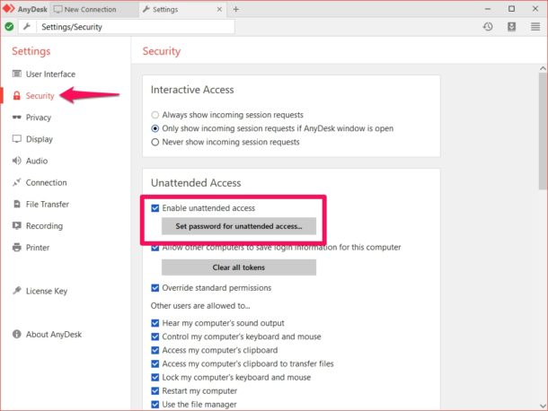Click the Privacy glasses icon
This screenshot has height=411, width=548.
pos(17,117)
